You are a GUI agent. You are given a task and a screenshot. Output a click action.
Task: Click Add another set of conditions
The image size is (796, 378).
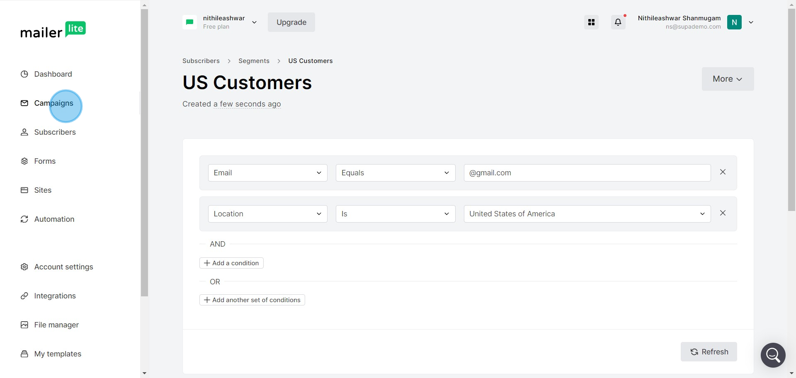[x=252, y=300]
